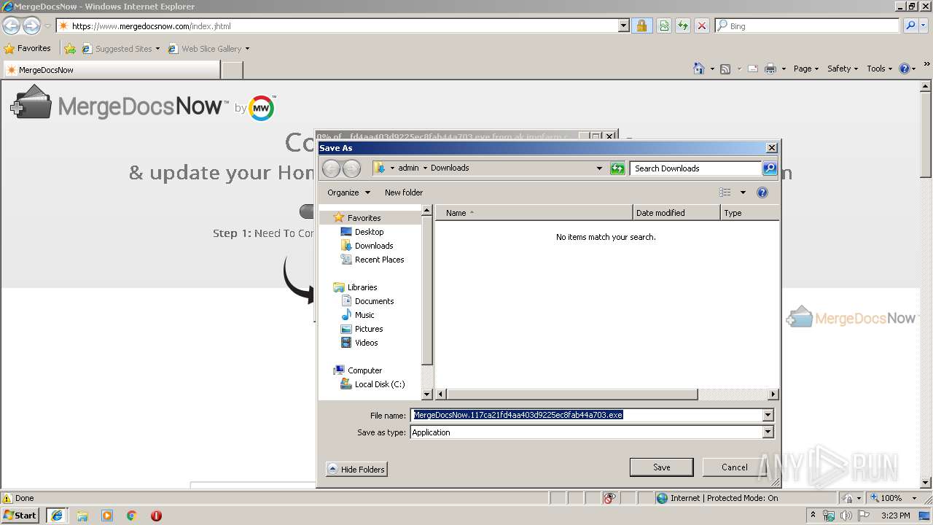Open the address bar URL dropdown
933x525 pixels.
623,26
